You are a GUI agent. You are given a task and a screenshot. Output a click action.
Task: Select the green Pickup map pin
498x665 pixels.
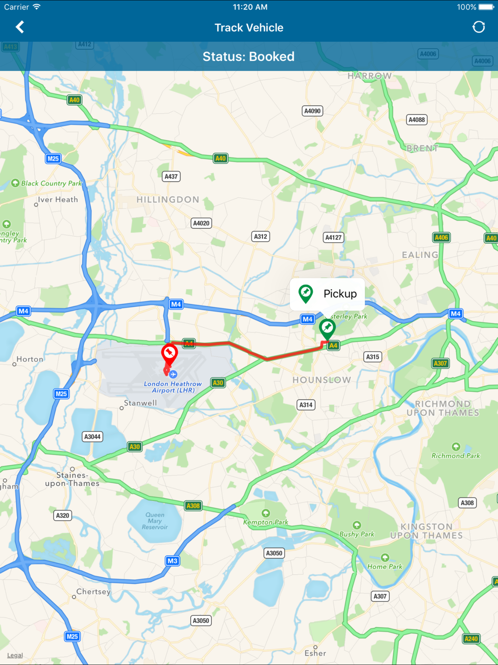coord(327,330)
